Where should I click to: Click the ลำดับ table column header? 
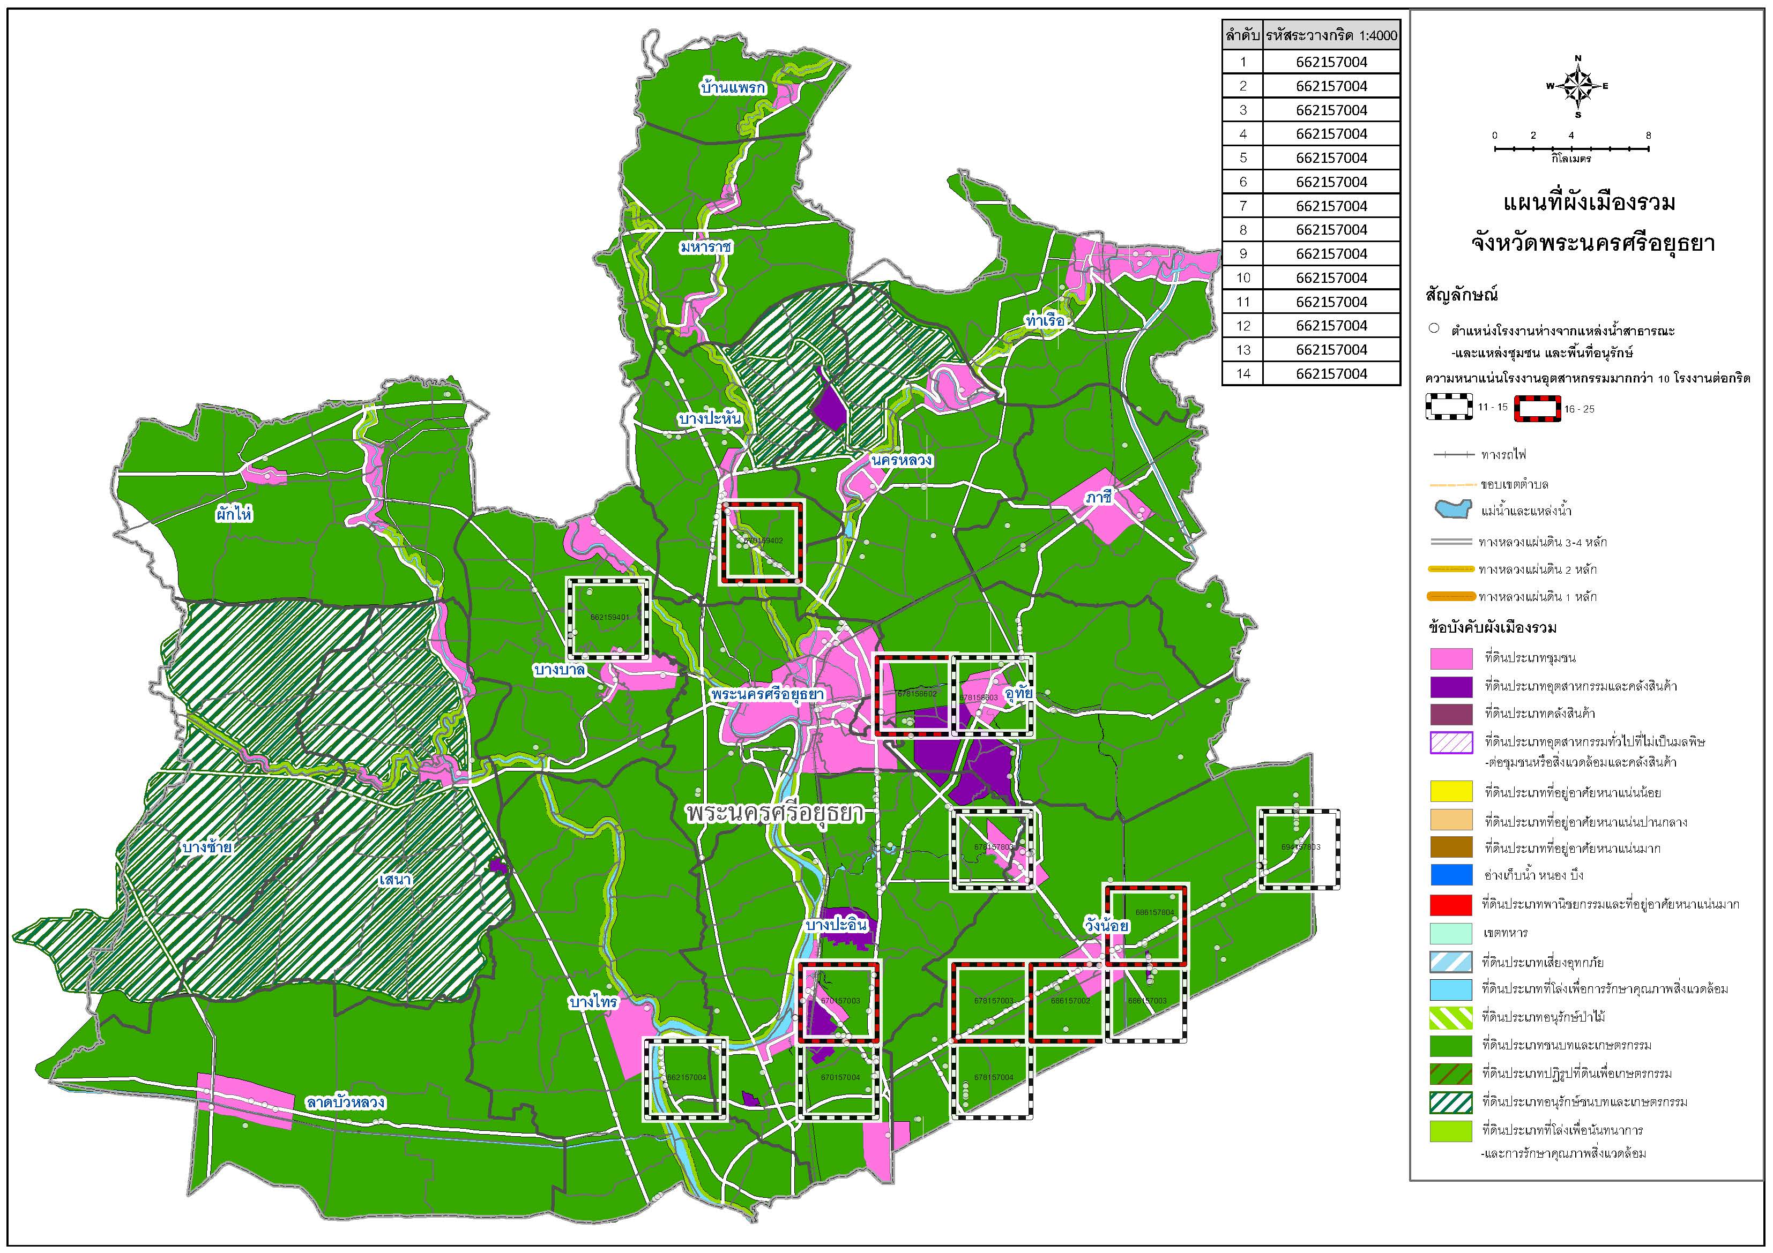1242,35
